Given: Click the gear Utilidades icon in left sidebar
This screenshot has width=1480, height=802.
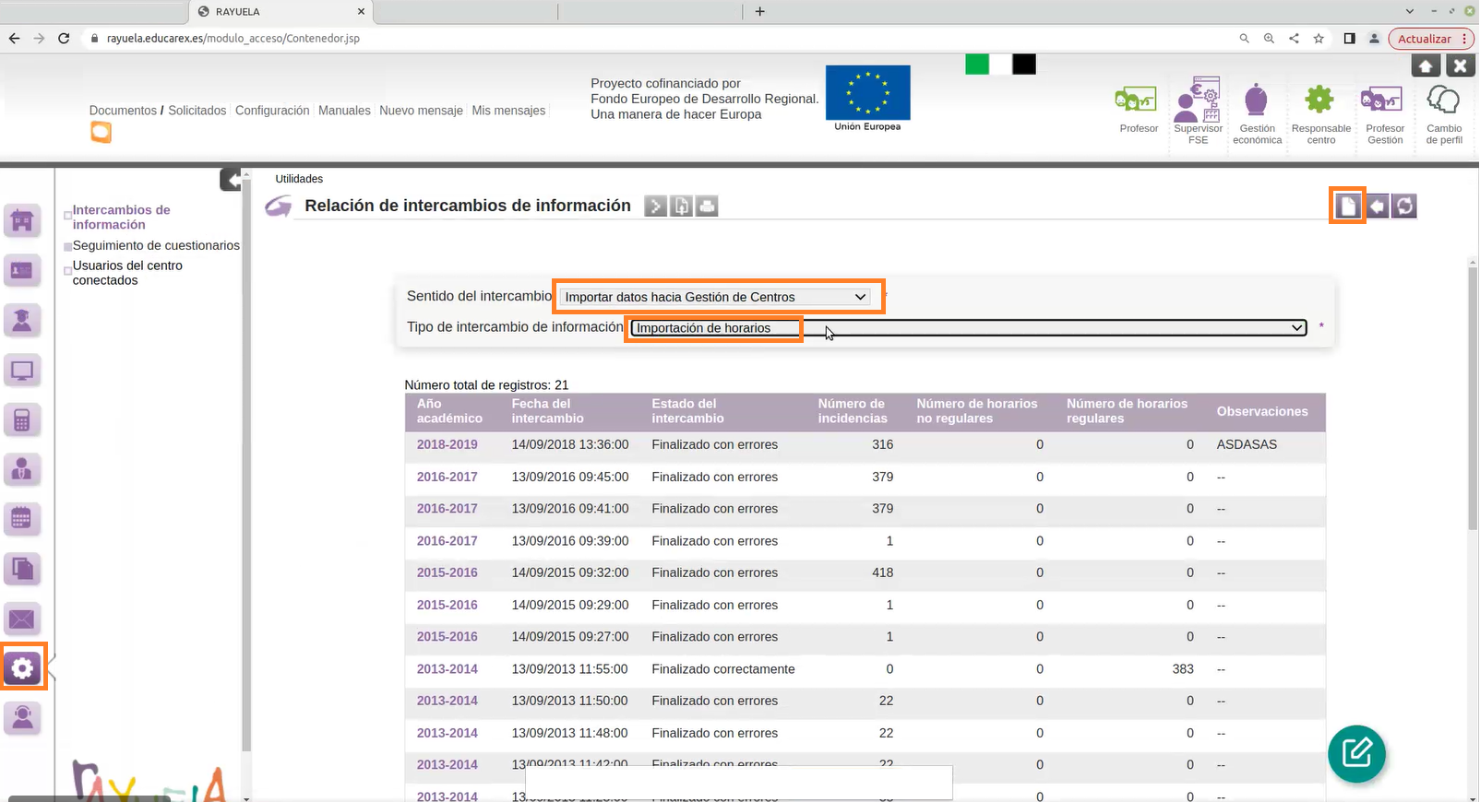Looking at the screenshot, I should [23, 667].
